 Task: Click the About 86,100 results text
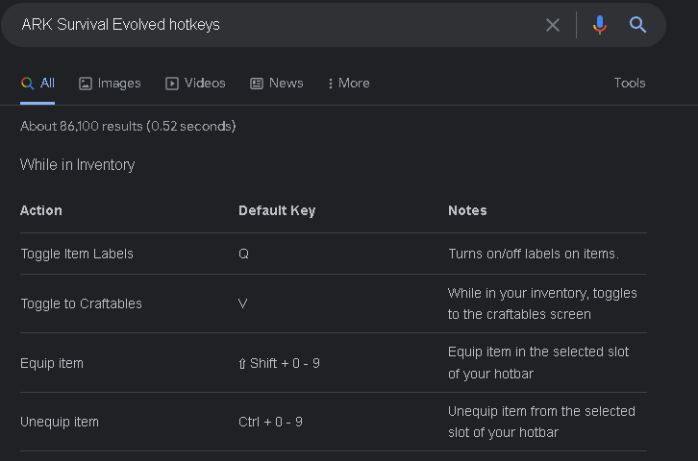pyautogui.click(x=128, y=126)
